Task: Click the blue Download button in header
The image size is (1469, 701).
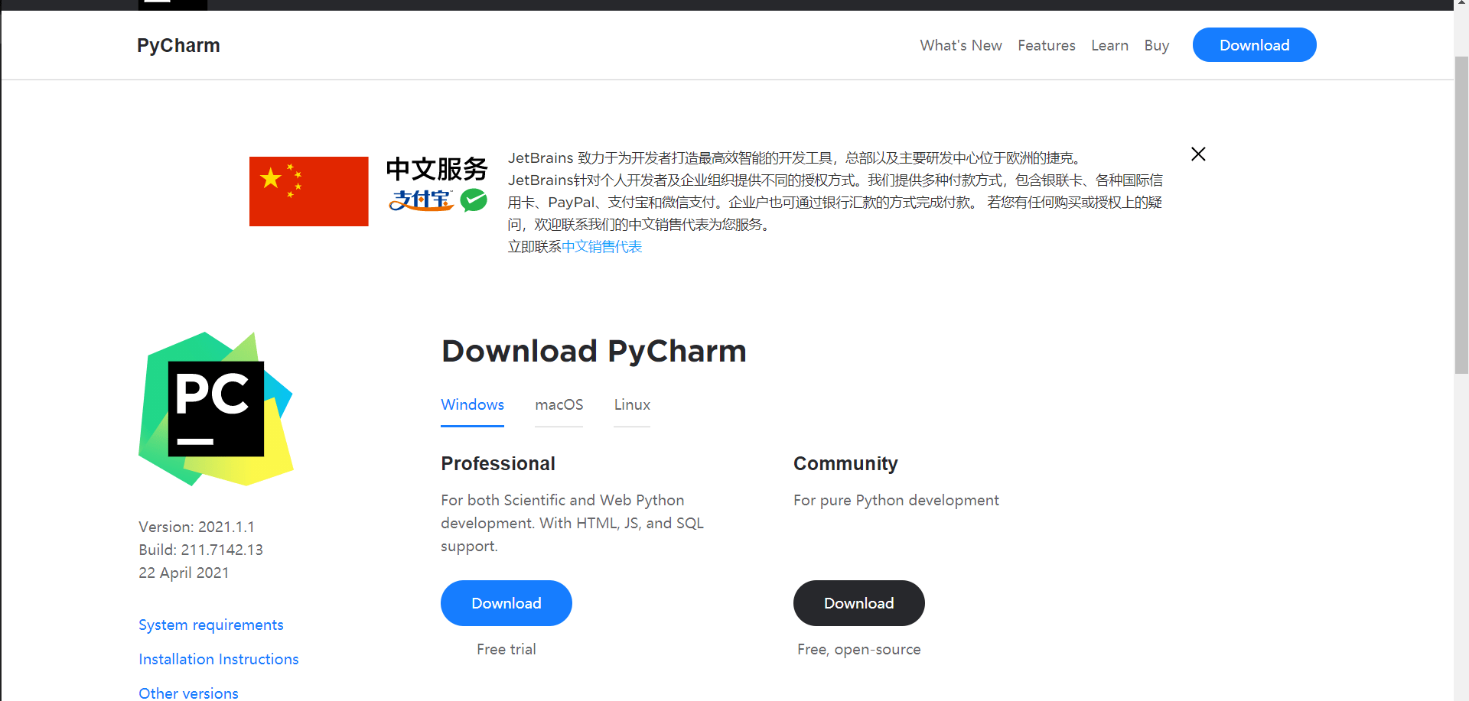Action: click(1254, 45)
